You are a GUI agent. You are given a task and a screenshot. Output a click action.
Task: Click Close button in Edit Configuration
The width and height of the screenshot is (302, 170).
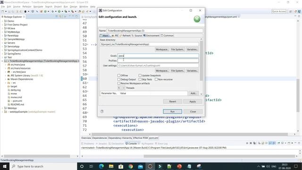click(x=193, y=111)
